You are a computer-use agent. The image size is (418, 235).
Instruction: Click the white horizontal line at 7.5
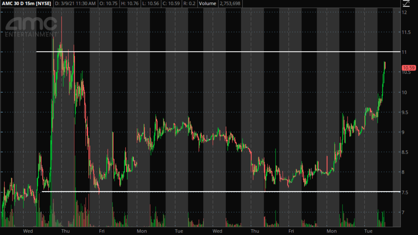click(221, 192)
